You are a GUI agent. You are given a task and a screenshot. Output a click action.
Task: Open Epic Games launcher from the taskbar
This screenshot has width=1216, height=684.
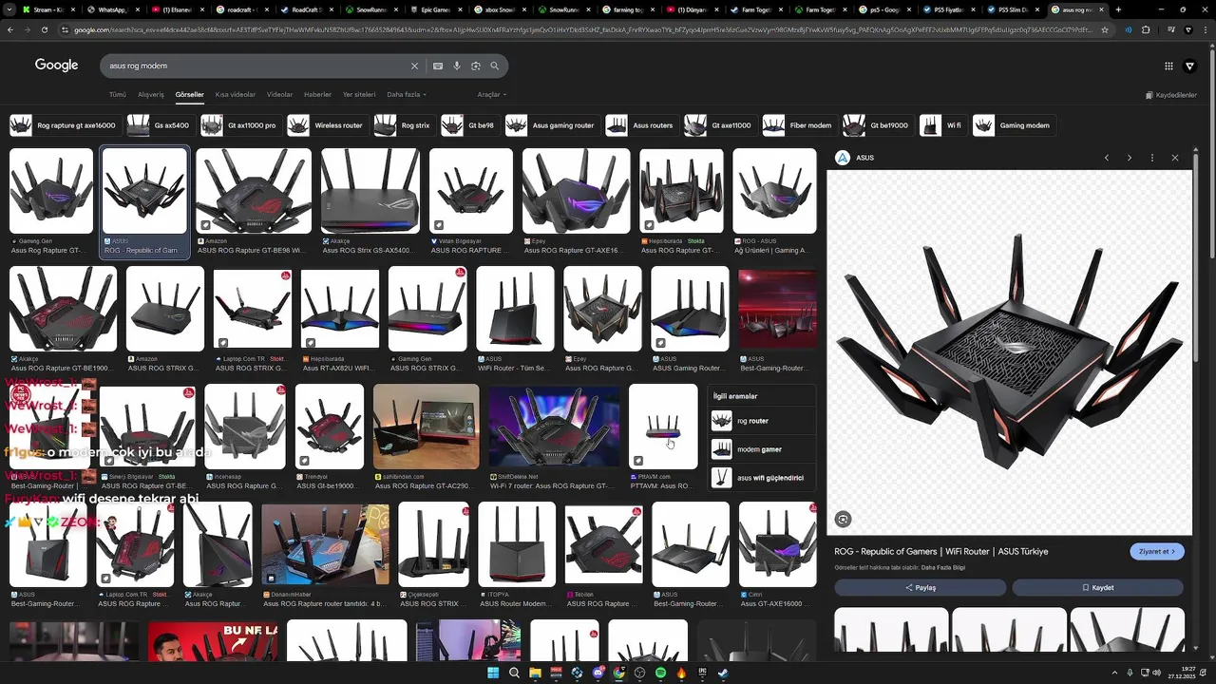pos(703,673)
